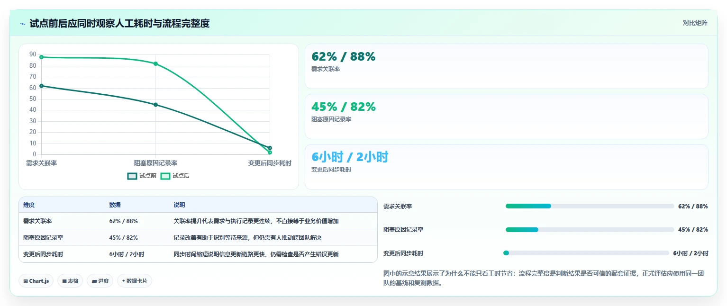Click progress list label 需求关联率

(x=398, y=207)
